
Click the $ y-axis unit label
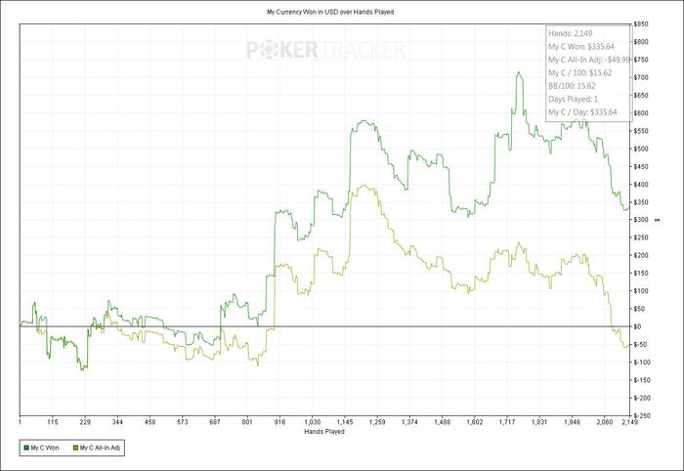658,220
